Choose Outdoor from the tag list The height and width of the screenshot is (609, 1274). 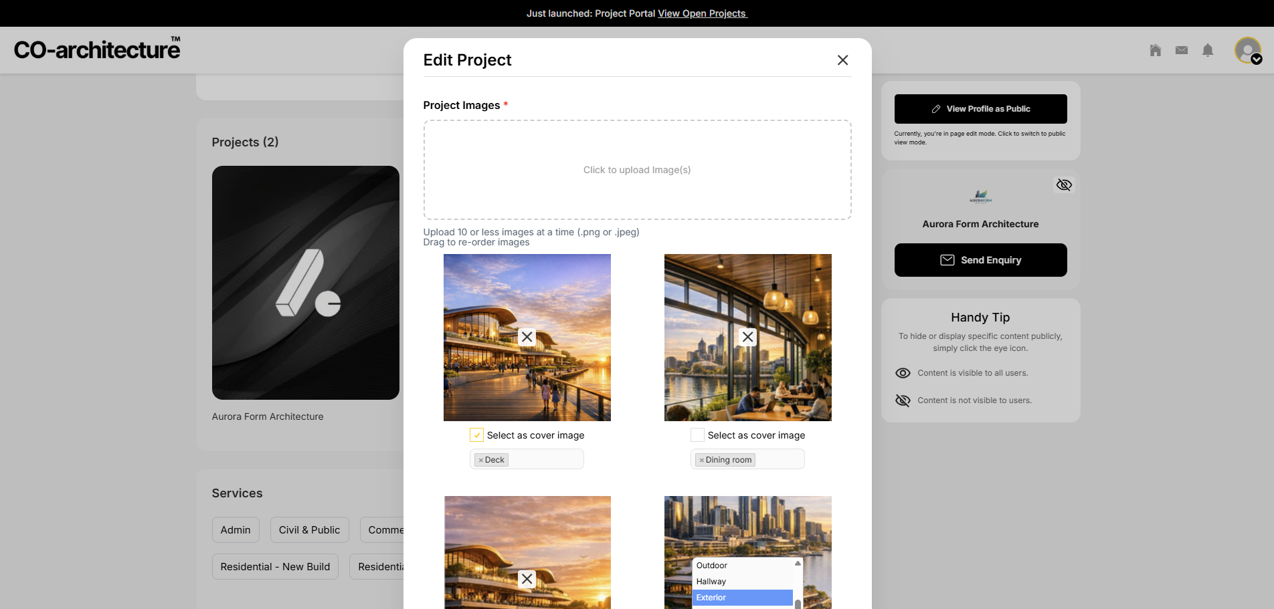[743, 566]
